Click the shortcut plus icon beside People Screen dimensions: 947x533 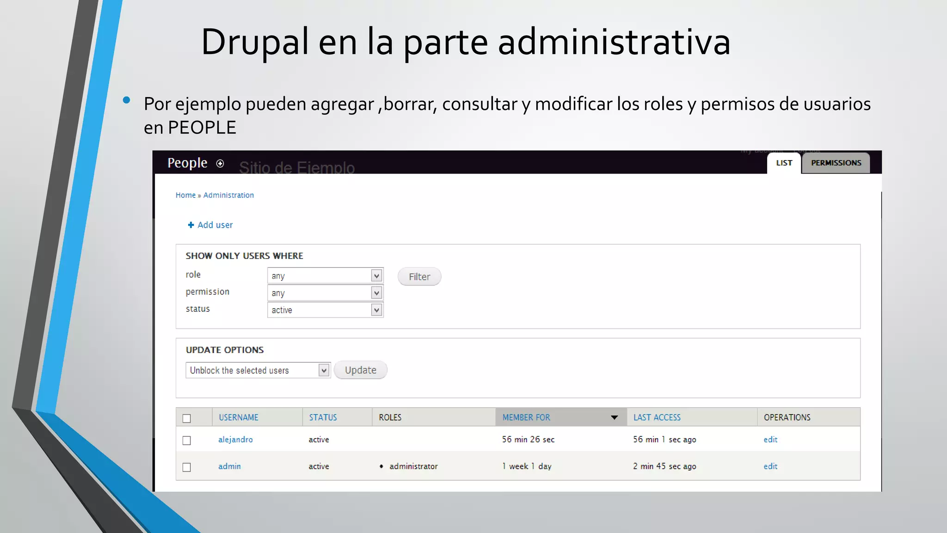pos(220,163)
